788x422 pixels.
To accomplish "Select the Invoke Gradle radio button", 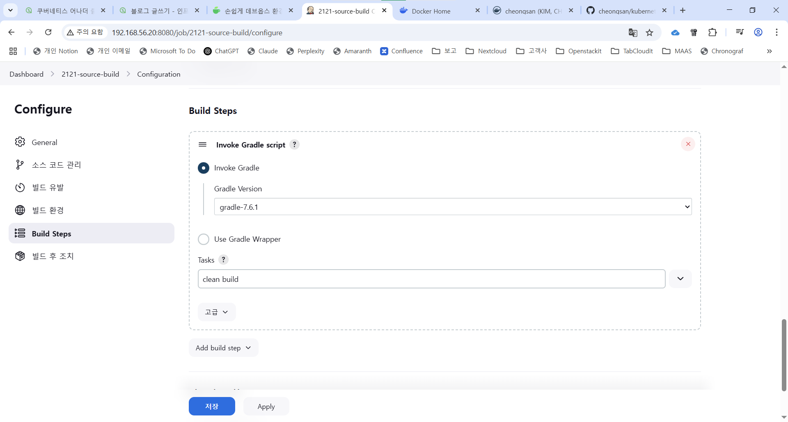I will (204, 168).
